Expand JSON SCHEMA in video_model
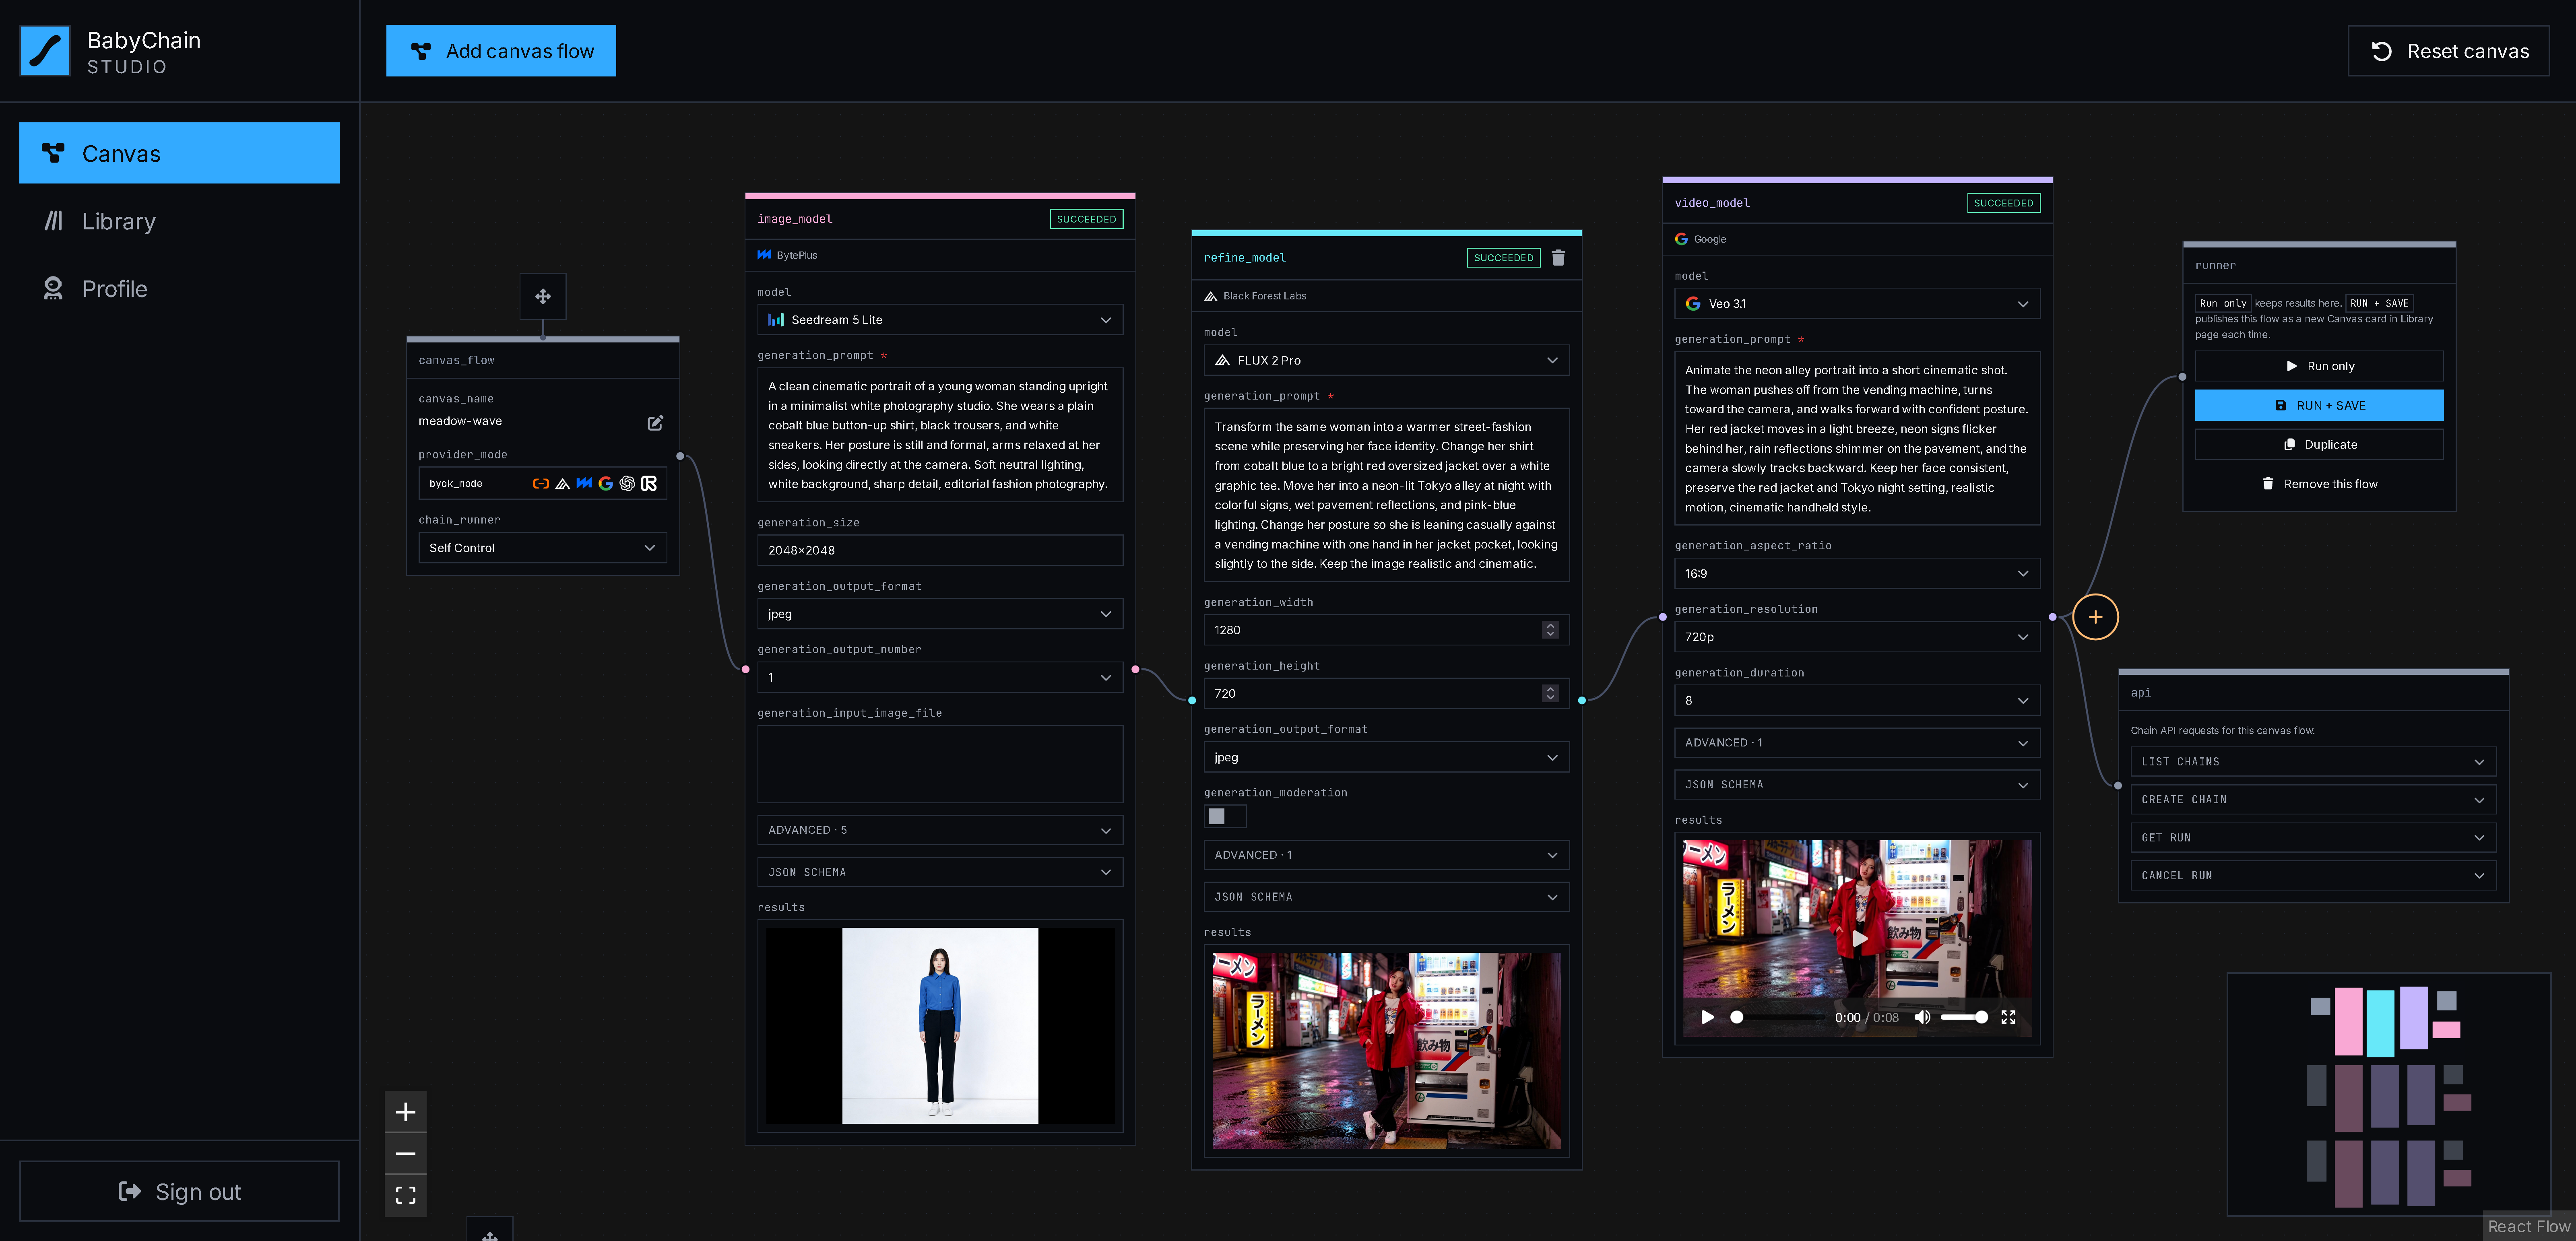This screenshot has height=1241, width=2576. click(1857, 785)
